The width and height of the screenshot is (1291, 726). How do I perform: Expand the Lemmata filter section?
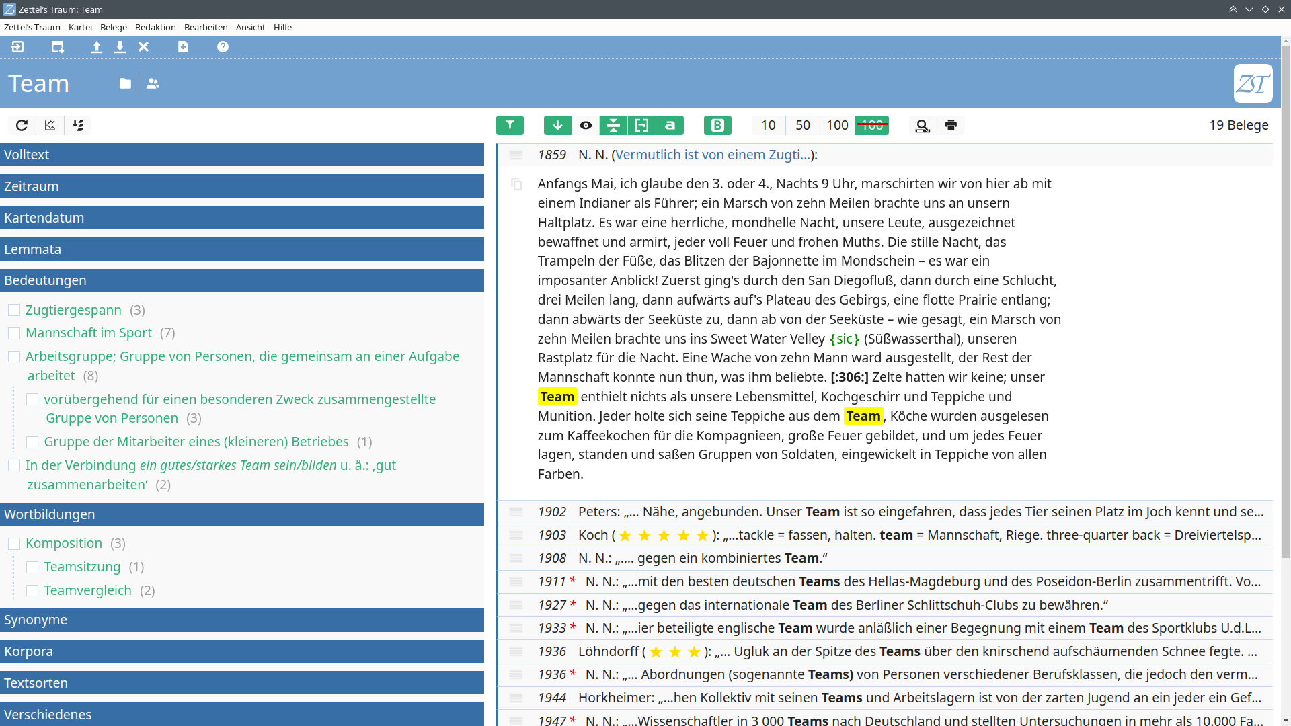tap(242, 249)
